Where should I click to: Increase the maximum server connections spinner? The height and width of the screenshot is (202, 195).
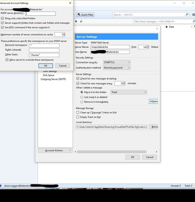pyautogui.click(x=64, y=33)
